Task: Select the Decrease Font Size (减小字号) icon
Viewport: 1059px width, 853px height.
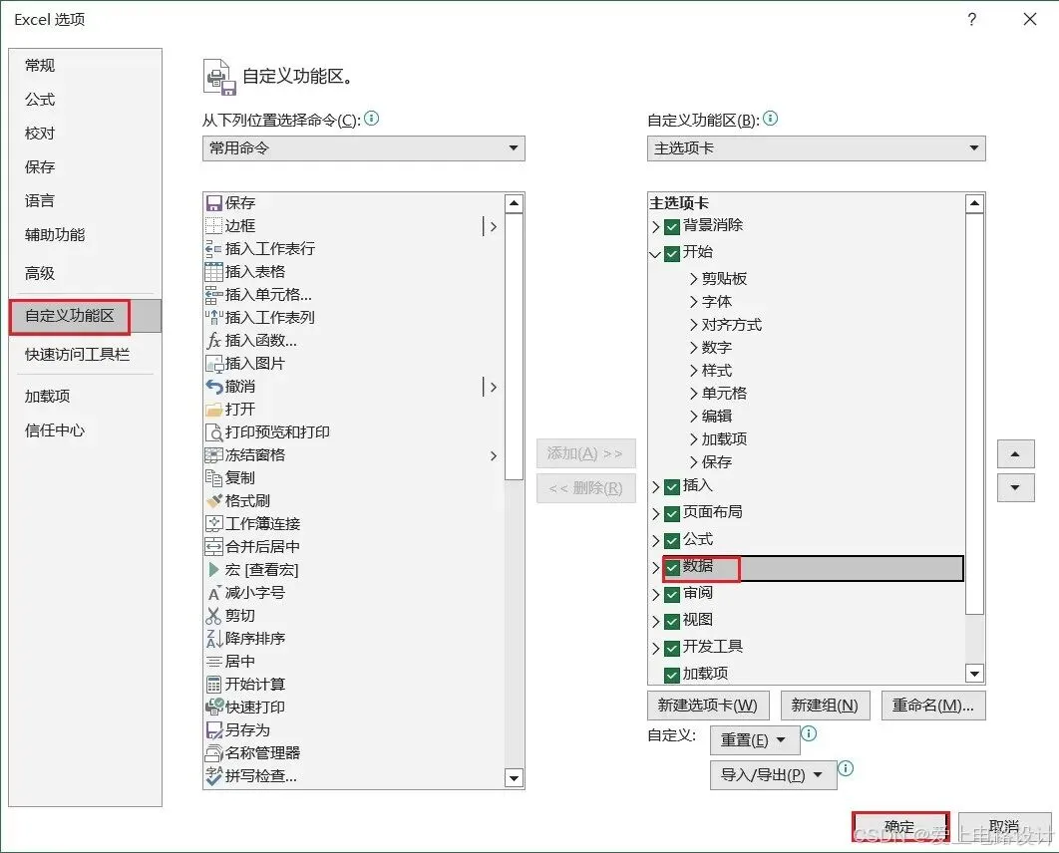Action: point(214,593)
